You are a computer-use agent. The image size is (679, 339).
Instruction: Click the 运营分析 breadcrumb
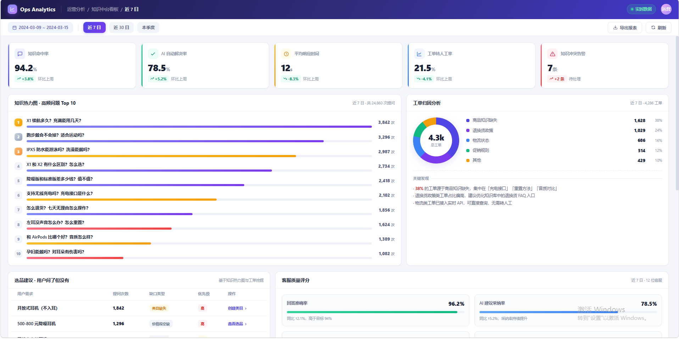[76, 9]
